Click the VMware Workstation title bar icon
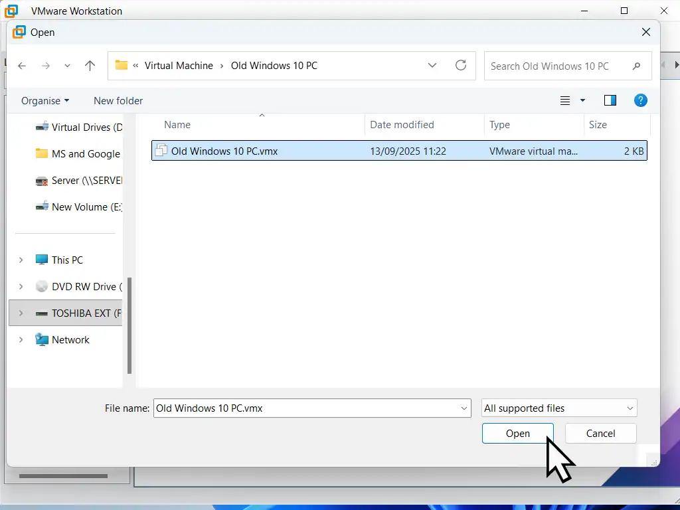This screenshot has width=680, height=510. pyautogui.click(x=12, y=11)
